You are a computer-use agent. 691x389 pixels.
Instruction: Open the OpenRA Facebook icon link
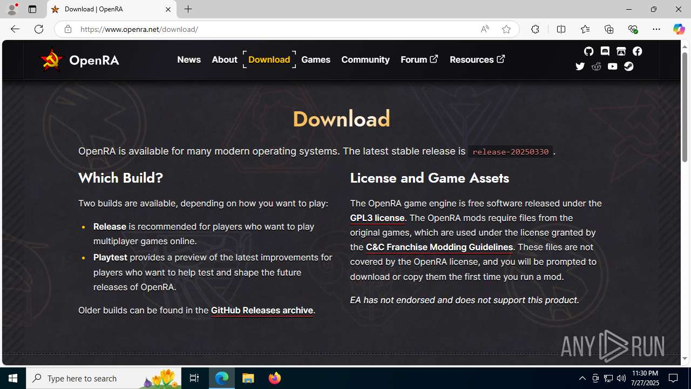tap(637, 51)
